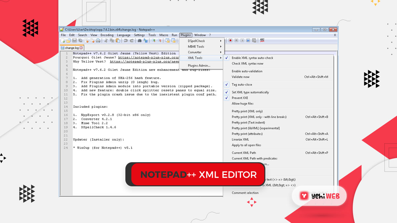Image resolution: width=397 pixels, height=223 pixels.
Task: Select Linarize XML from the menu
Action: pyautogui.click(x=240, y=139)
